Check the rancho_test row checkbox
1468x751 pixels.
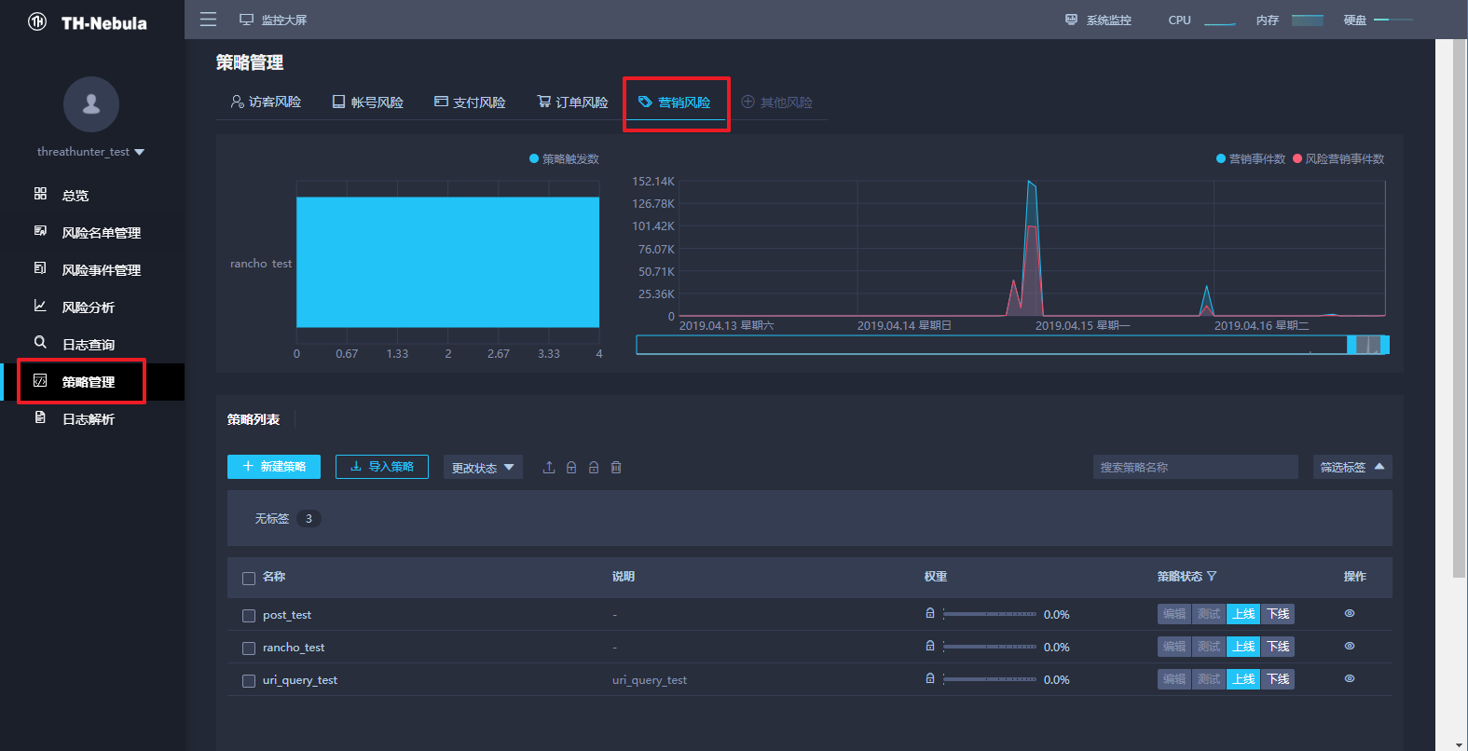tap(249, 649)
